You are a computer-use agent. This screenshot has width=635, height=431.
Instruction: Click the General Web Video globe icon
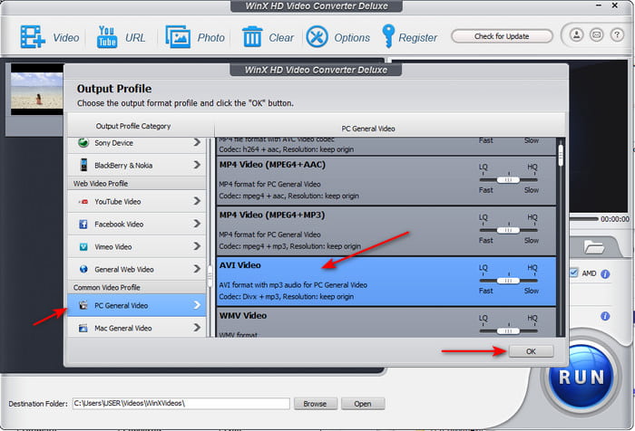tap(83, 269)
